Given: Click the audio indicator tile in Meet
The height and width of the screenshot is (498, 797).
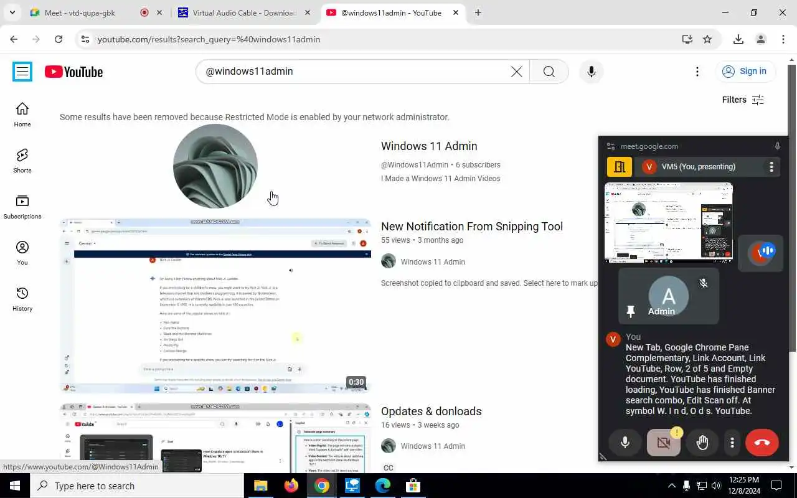Looking at the screenshot, I should coord(760,252).
